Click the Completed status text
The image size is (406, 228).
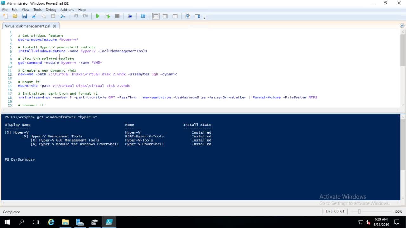[12, 212]
